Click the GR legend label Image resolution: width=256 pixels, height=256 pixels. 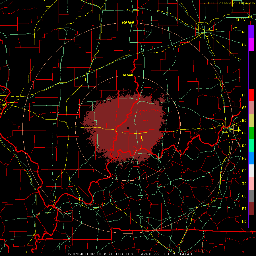tap(244, 108)
